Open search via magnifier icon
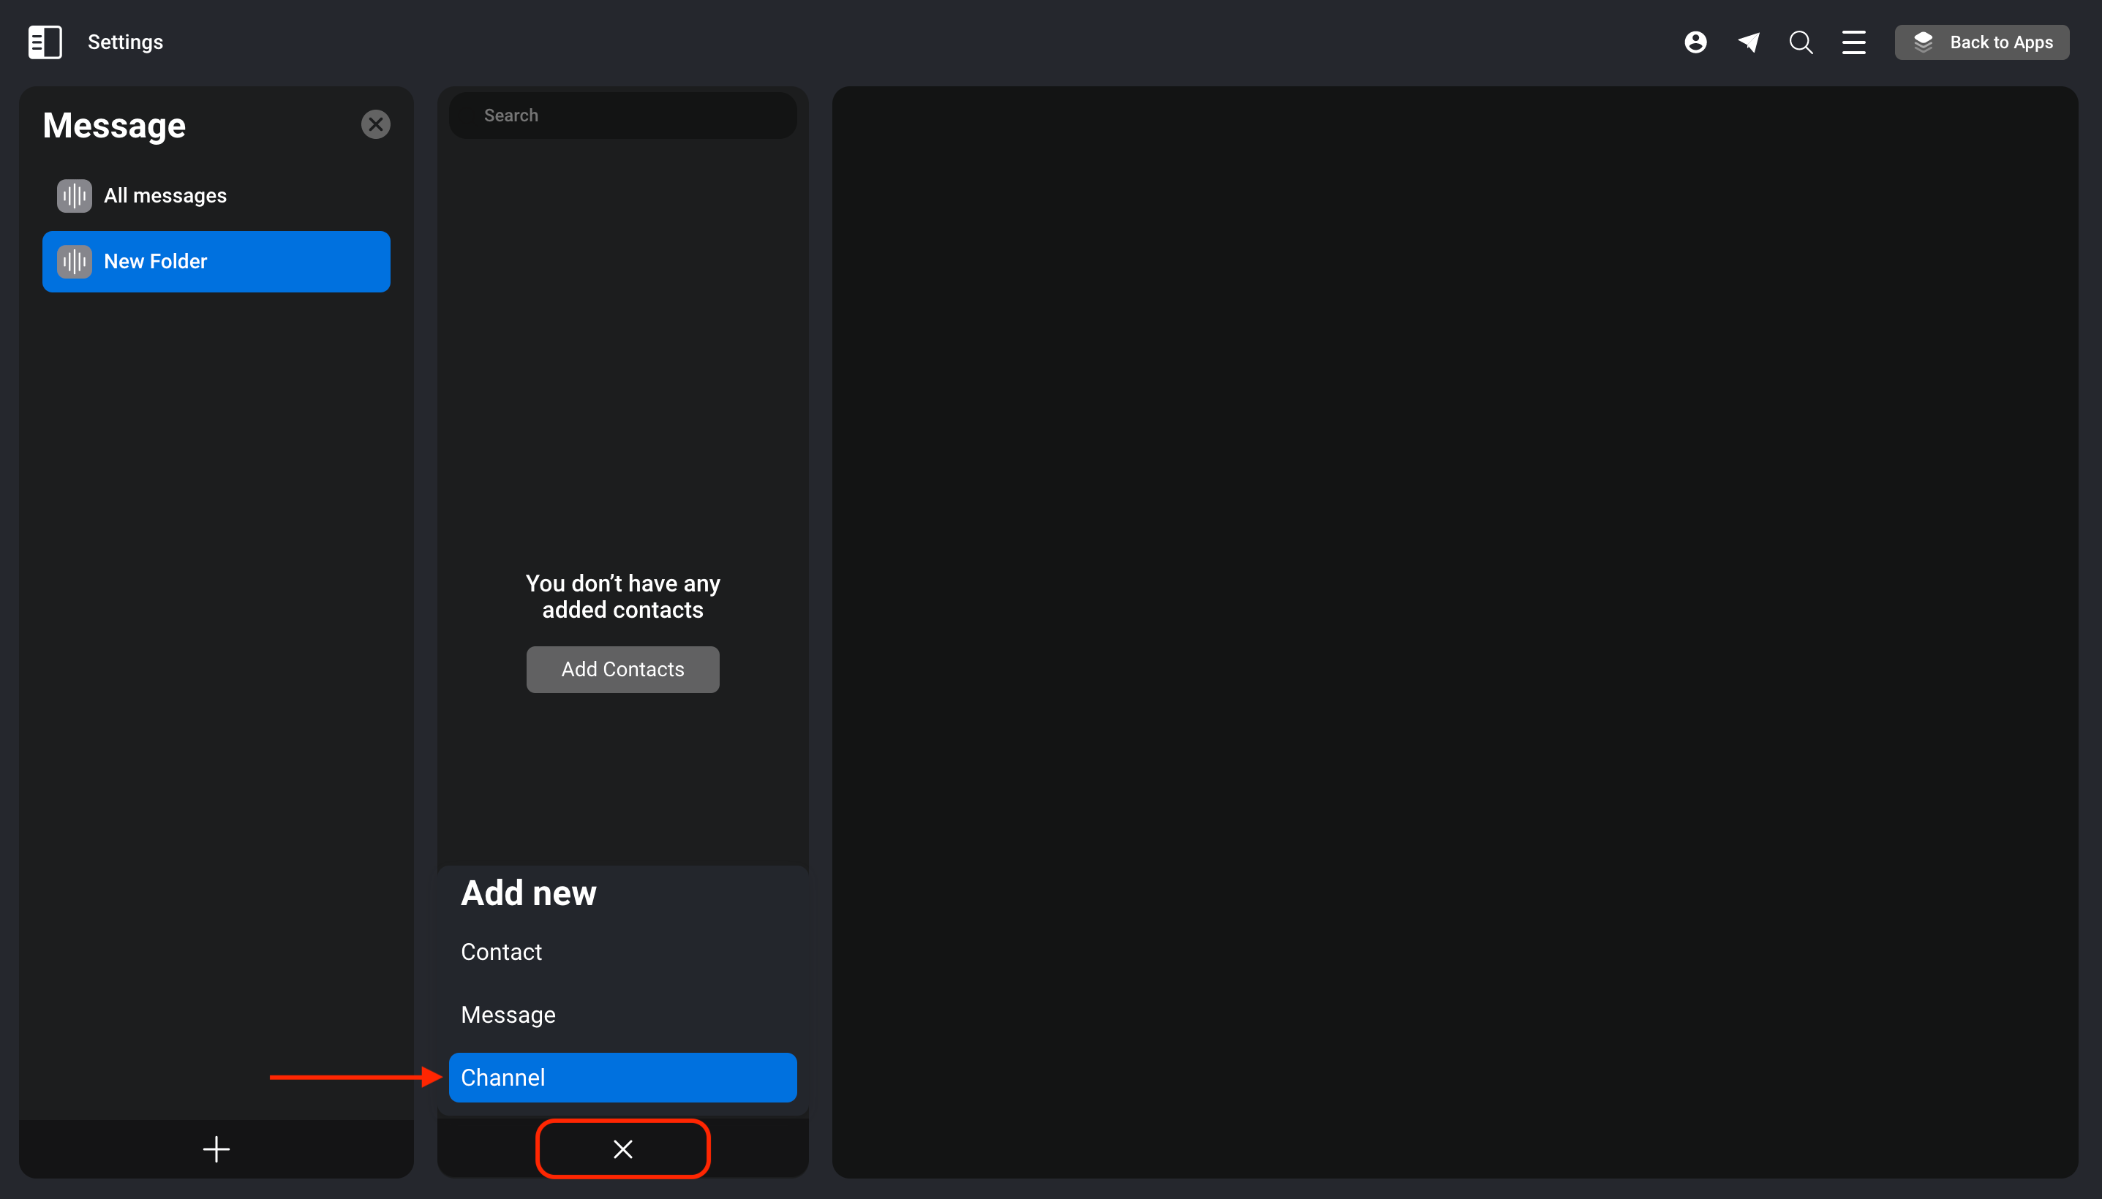Image resolution: width=2102 pixels, height=1199 pixels. (1801, 42)
